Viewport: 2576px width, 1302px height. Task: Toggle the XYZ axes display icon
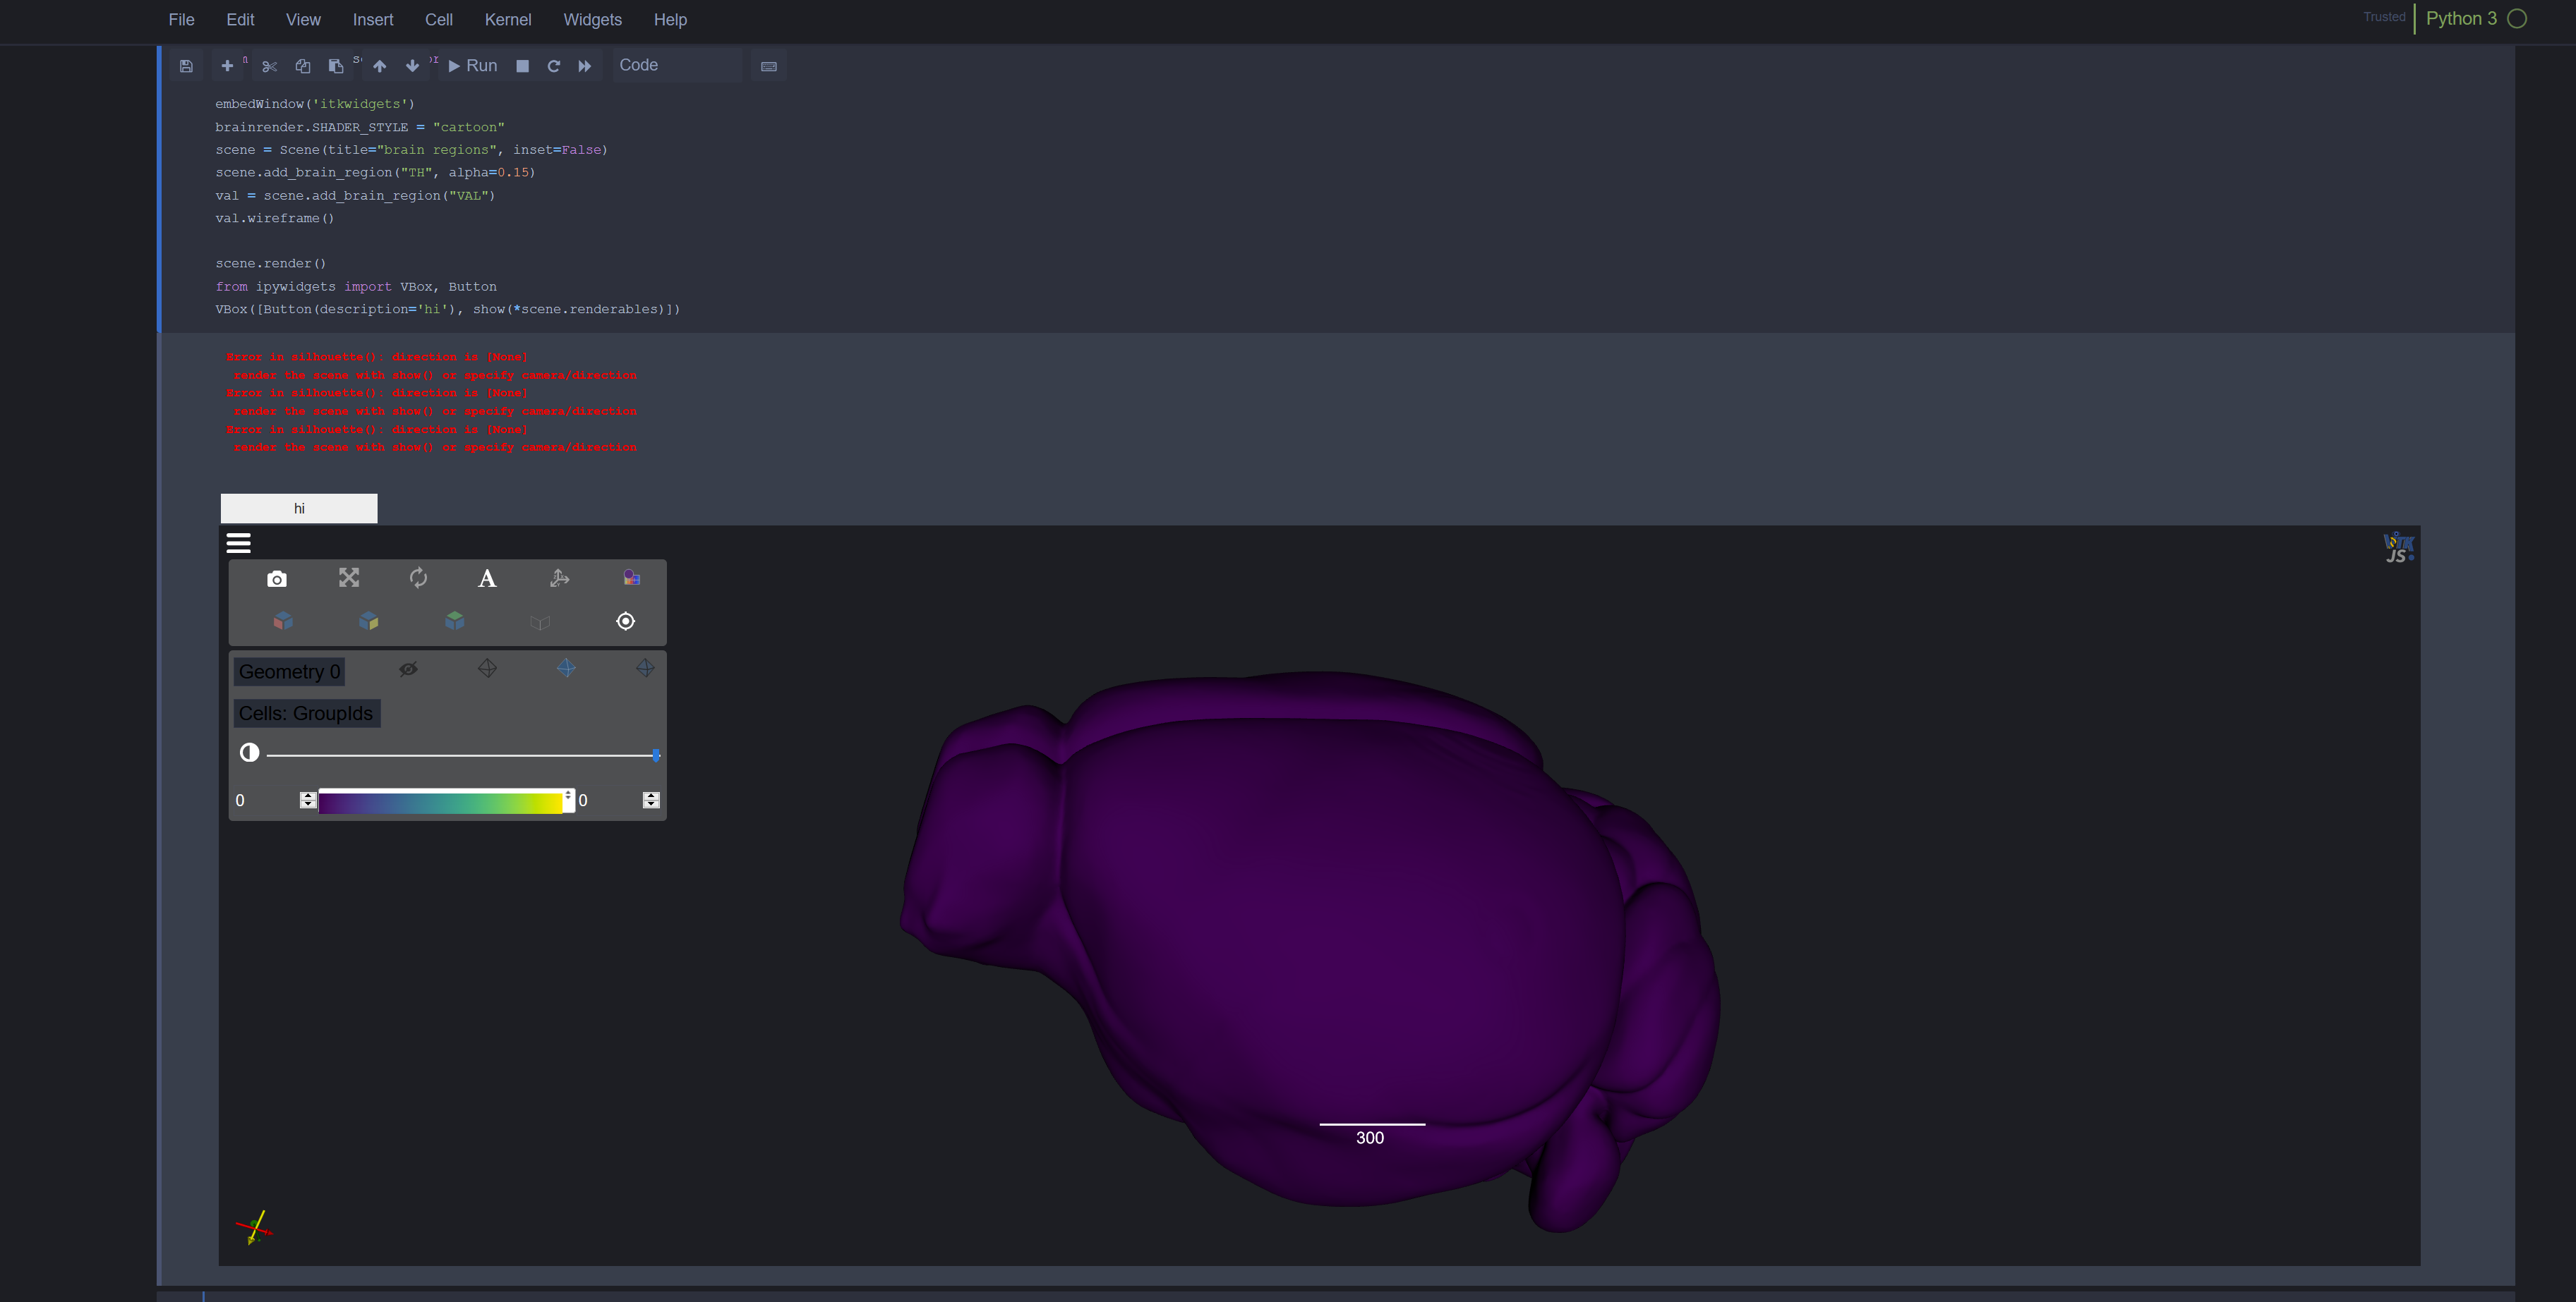tap(559, 578)
